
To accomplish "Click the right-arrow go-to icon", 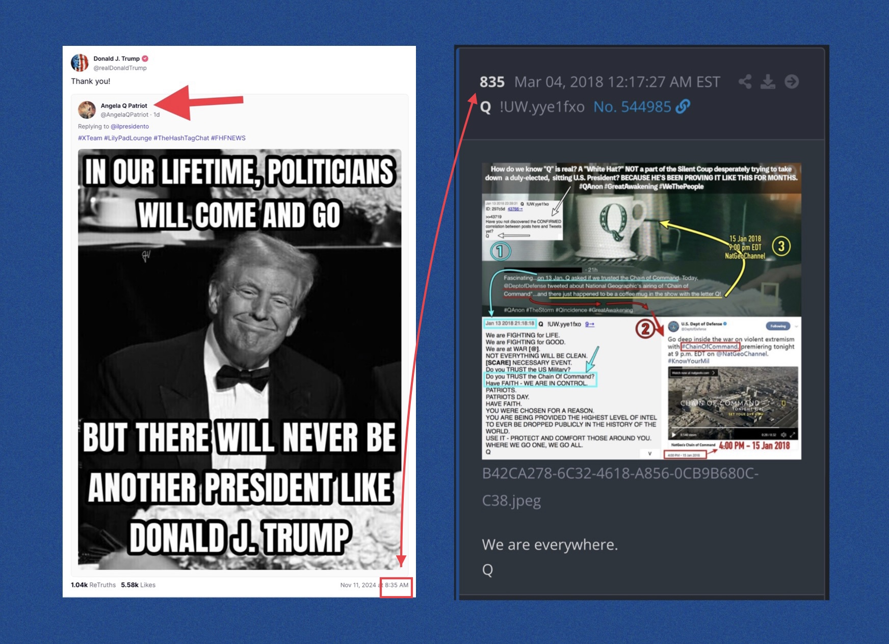I will pyautogui.click(x=791, y=82).
